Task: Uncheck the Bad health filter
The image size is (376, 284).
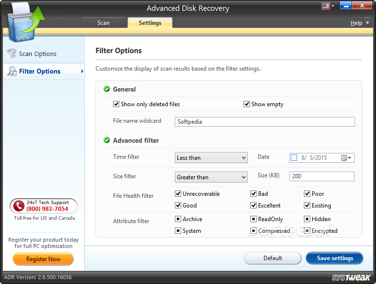Action: click(253, 193)
